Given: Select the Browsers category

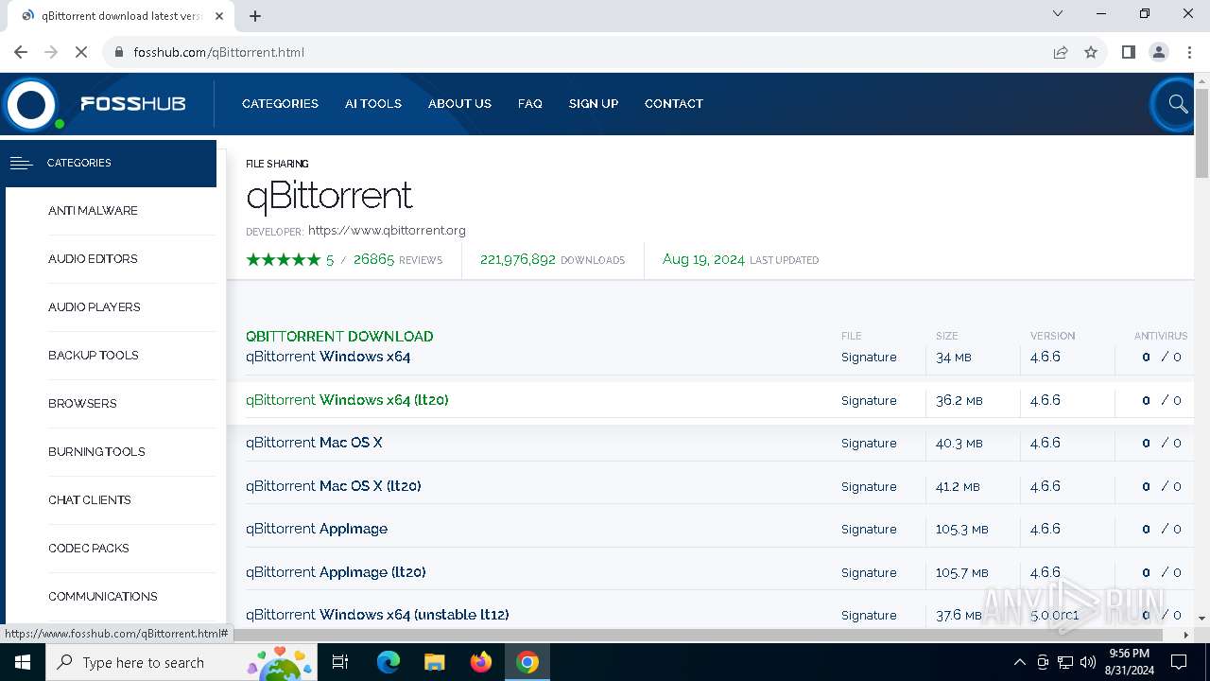Looking at the screenshot, I should [x=82, y=404].
